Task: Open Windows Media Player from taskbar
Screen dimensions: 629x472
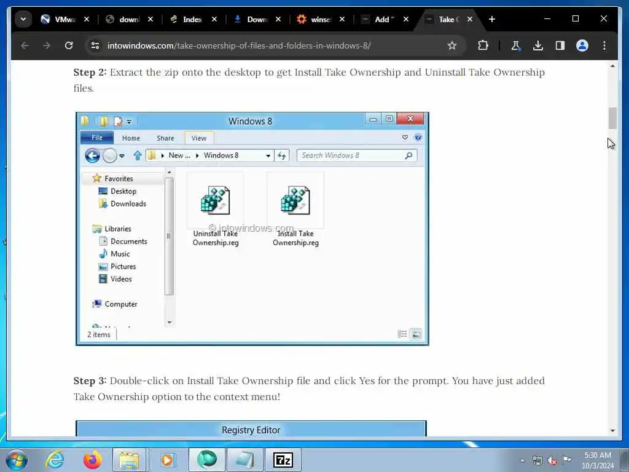Action: click(x=167, y=460)
